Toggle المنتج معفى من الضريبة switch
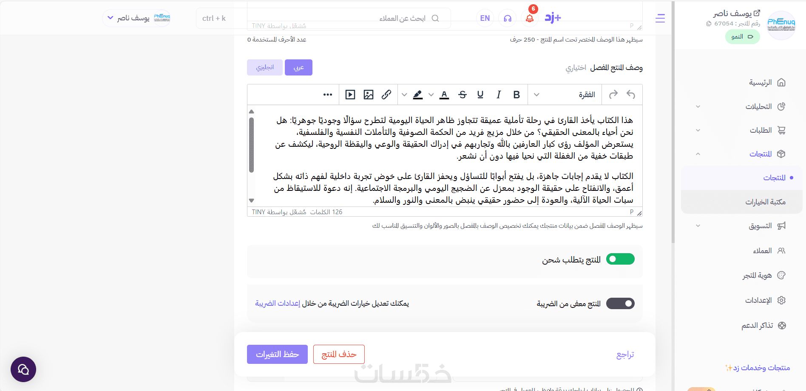This screenshot has height=391, width=806. click(x=620, y=304)
